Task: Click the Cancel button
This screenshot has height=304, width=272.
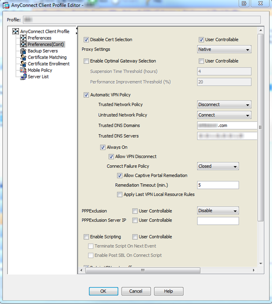Action: (x=136, y=291)
